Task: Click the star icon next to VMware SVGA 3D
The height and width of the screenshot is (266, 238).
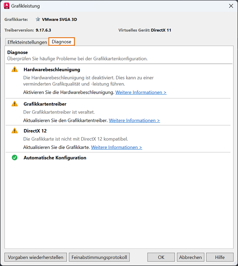Action: 38,19
